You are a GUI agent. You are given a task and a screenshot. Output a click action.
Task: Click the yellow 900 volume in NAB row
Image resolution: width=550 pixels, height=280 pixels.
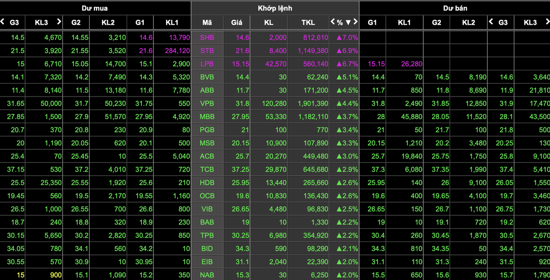(x=56, y=275)
